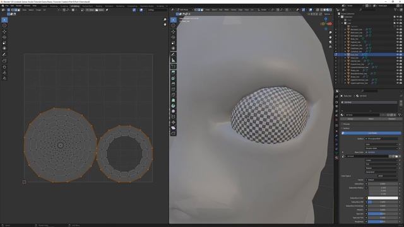Screen dimensions: 404x227
Task: Select the Grab sculpt tool in UV editor
Action: tap(4, 67)
